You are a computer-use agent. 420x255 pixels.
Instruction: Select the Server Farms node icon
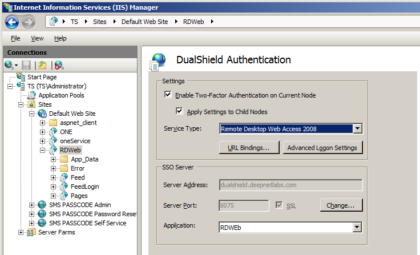point(31,232)
